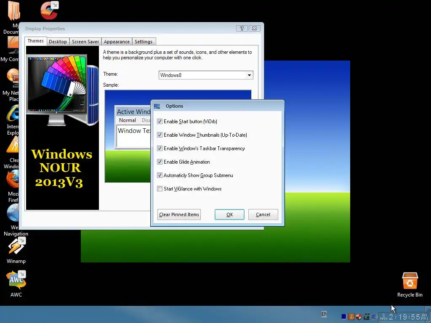Click the Windows NOUR 2013V3 theme preview image
The image size is (431, 323).
(62, 128)
